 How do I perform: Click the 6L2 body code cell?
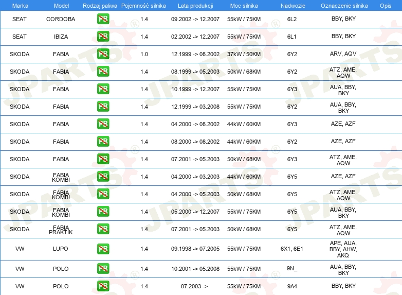click(x=292, y=19)
